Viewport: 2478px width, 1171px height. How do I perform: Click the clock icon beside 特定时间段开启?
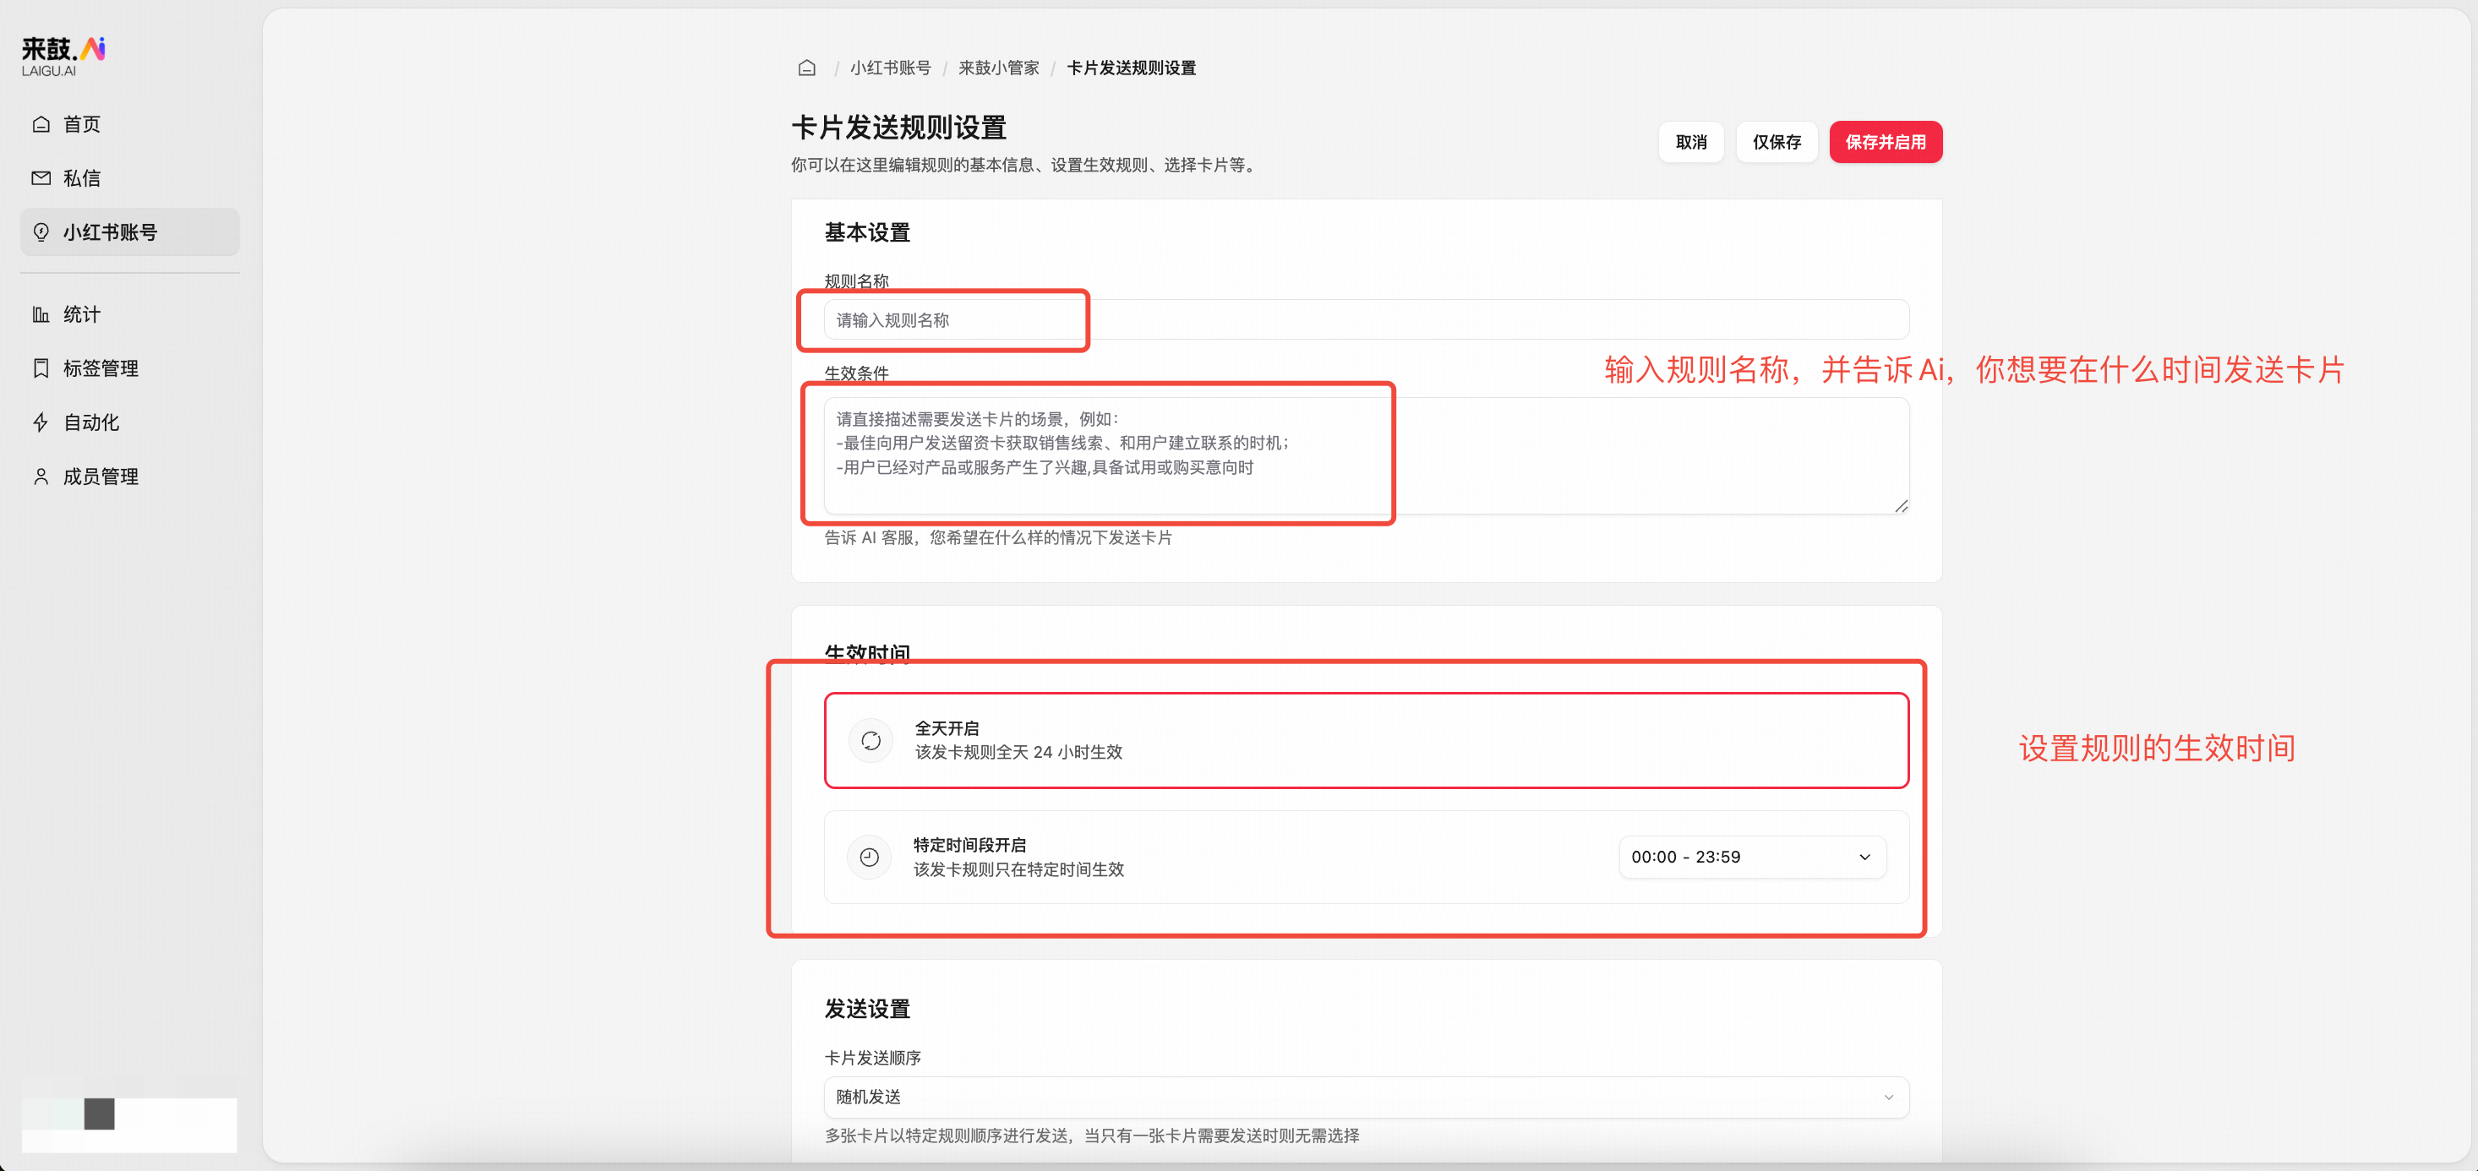coord(869,857)
